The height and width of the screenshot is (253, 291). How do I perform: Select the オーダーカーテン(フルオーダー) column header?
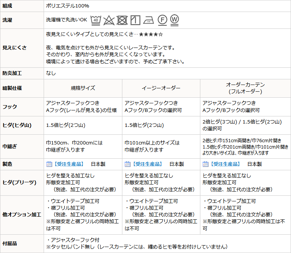click(x=245, y=88)
